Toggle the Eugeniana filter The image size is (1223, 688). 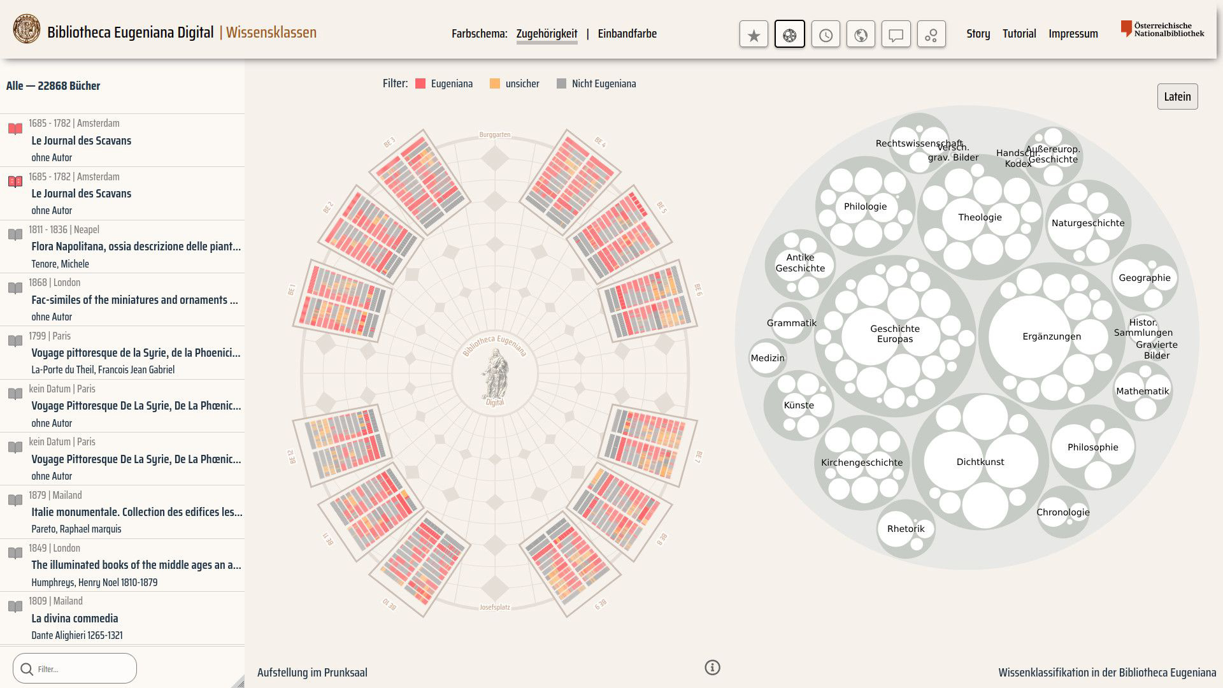[444, 83]
